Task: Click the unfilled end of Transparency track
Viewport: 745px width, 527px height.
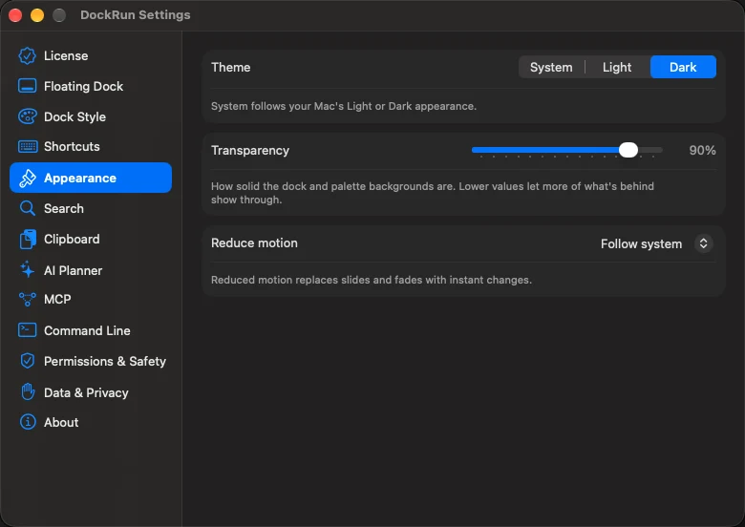Action: coord(651,150)
